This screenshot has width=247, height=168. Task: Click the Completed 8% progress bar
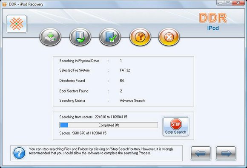109,125
